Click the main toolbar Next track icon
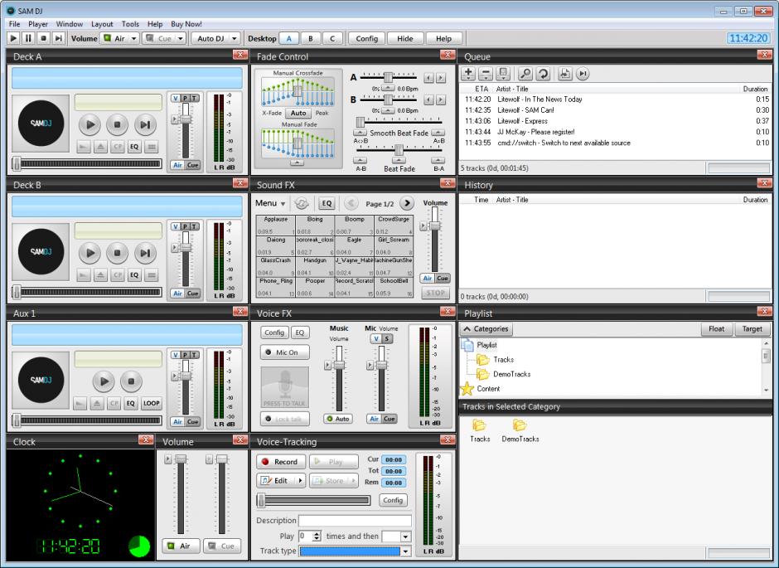The width and height of the screenshot is (779, 568). tap(58, 38)
